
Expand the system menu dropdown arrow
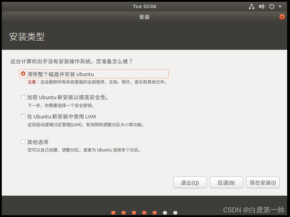pos(280,6)
